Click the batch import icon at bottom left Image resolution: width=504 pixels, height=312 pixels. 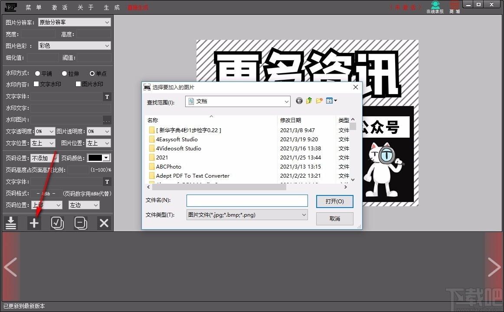coord(11,223)
